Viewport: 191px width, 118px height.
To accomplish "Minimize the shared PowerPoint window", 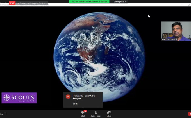I will 182,5.
